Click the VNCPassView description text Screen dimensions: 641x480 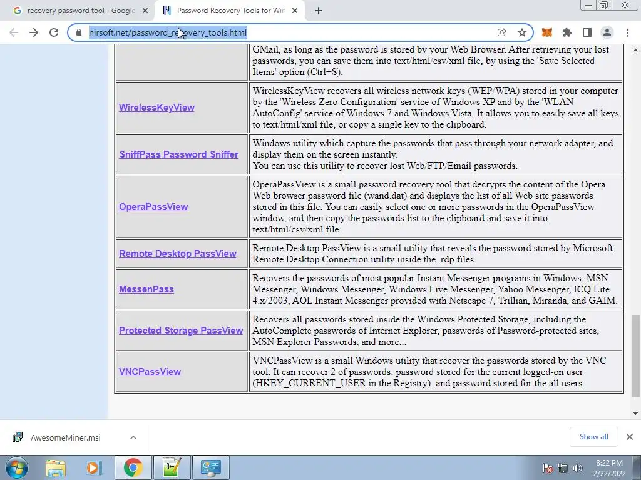pyautogui.click(x=429, y=372)
